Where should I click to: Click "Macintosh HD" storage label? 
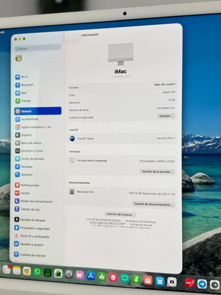tap(85, 192)
